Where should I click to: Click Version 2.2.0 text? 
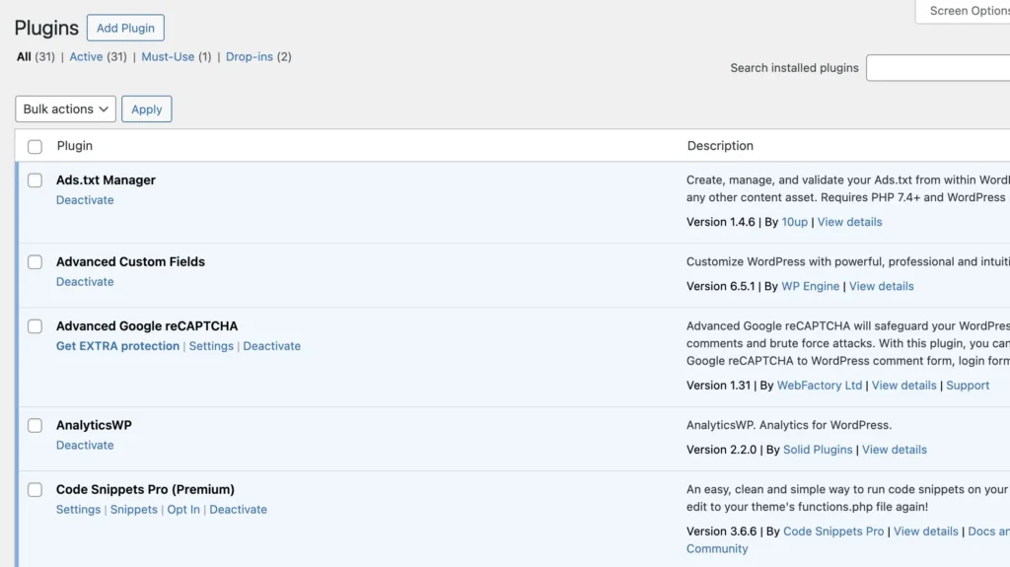pyautogui.click(x=721, y=450)
